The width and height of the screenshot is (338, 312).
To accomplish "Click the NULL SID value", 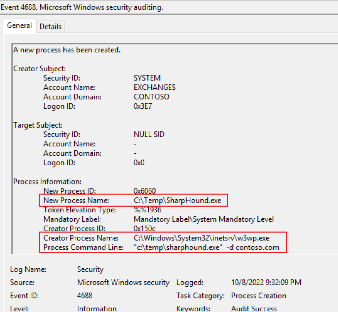I will [x=149, y=135].
